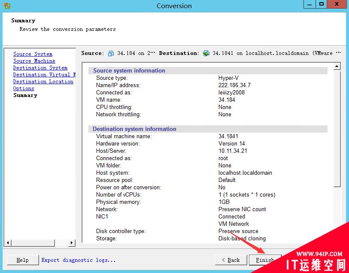Close the Conversion window
The image size is (349, 273).
click(337, 4)
